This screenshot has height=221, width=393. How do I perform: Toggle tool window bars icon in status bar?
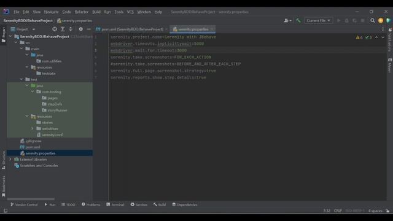pyautogui.click(x=6, y=211)
